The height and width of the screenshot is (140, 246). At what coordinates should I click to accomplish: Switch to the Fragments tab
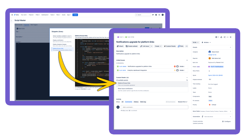pos(26,25)
